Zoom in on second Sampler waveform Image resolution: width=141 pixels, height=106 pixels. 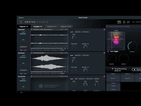[x=65, y=72]
